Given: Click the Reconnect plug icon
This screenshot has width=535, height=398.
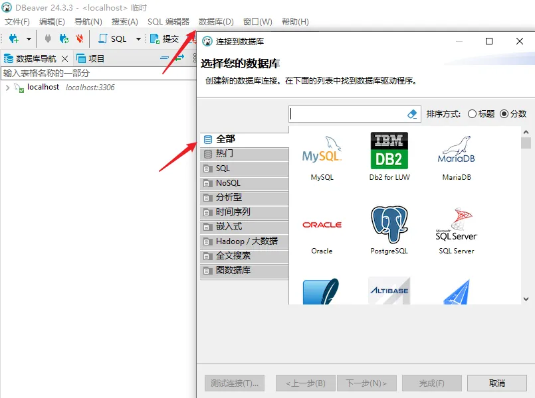Looking at the screenshot, I should [x=64, y=39].
